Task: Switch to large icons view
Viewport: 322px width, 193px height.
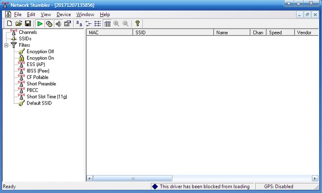Action: (79, 24)
